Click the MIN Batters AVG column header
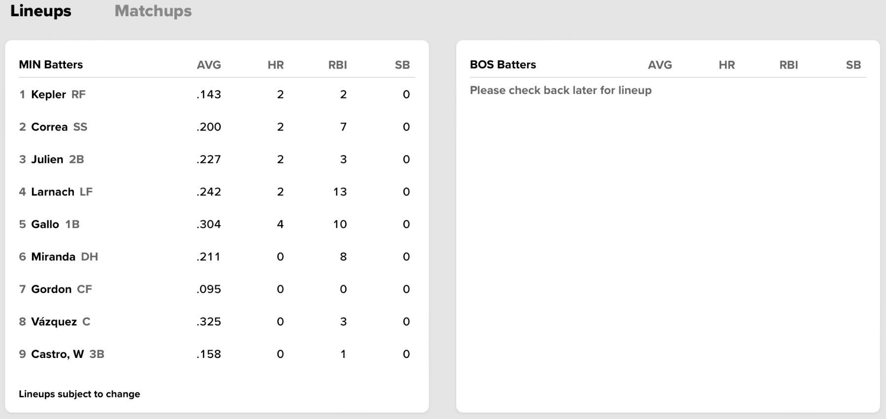Viewport: 886px width, 419px height. coord(209,65)
